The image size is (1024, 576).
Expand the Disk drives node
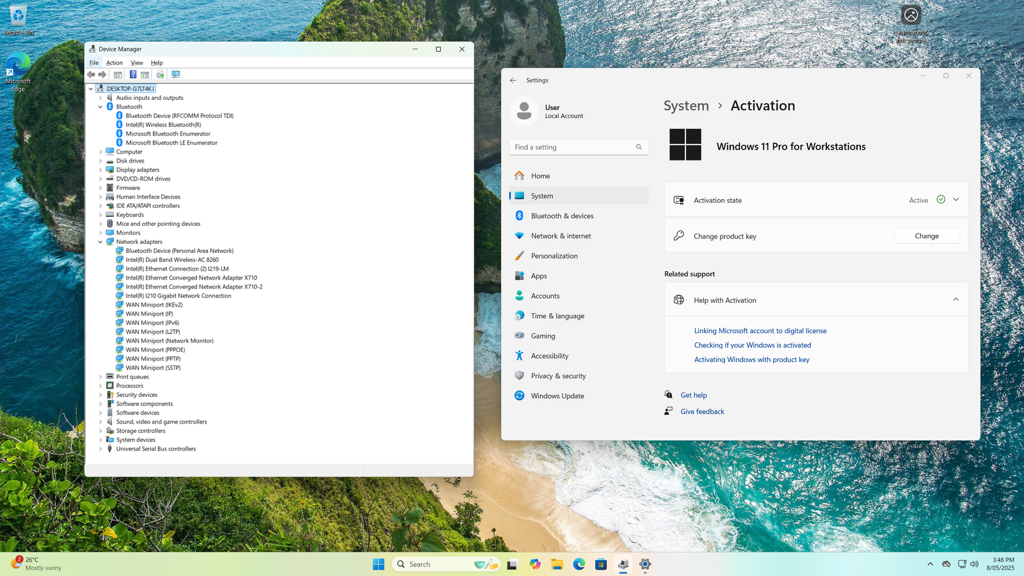[x=100, y=161]
